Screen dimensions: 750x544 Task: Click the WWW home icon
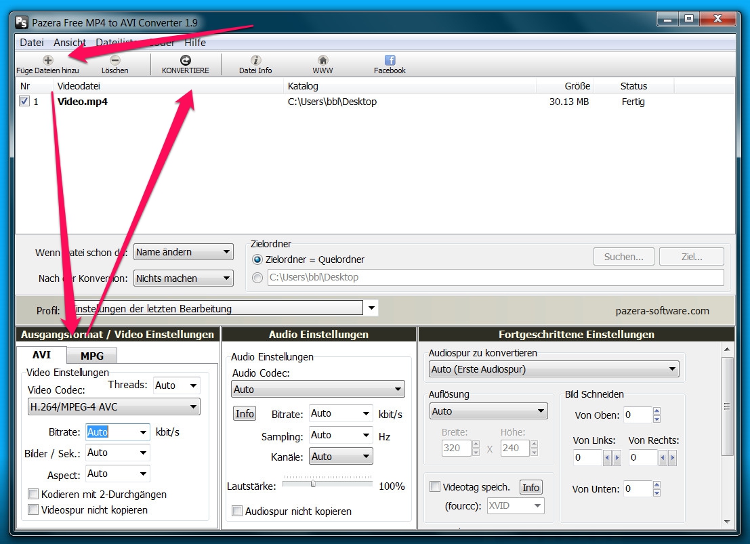tap(322, 60)
